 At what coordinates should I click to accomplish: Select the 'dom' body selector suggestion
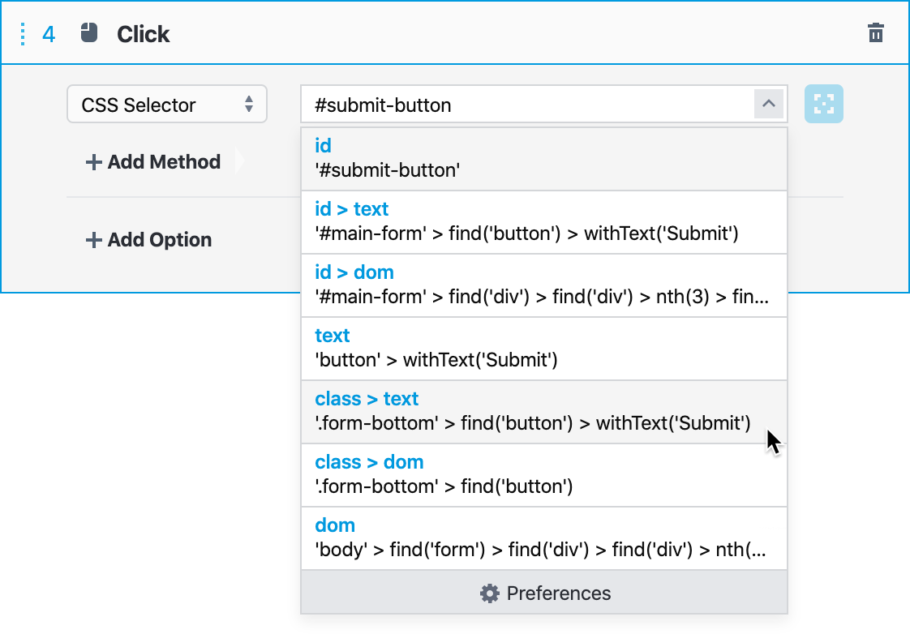tap(543, 538)
